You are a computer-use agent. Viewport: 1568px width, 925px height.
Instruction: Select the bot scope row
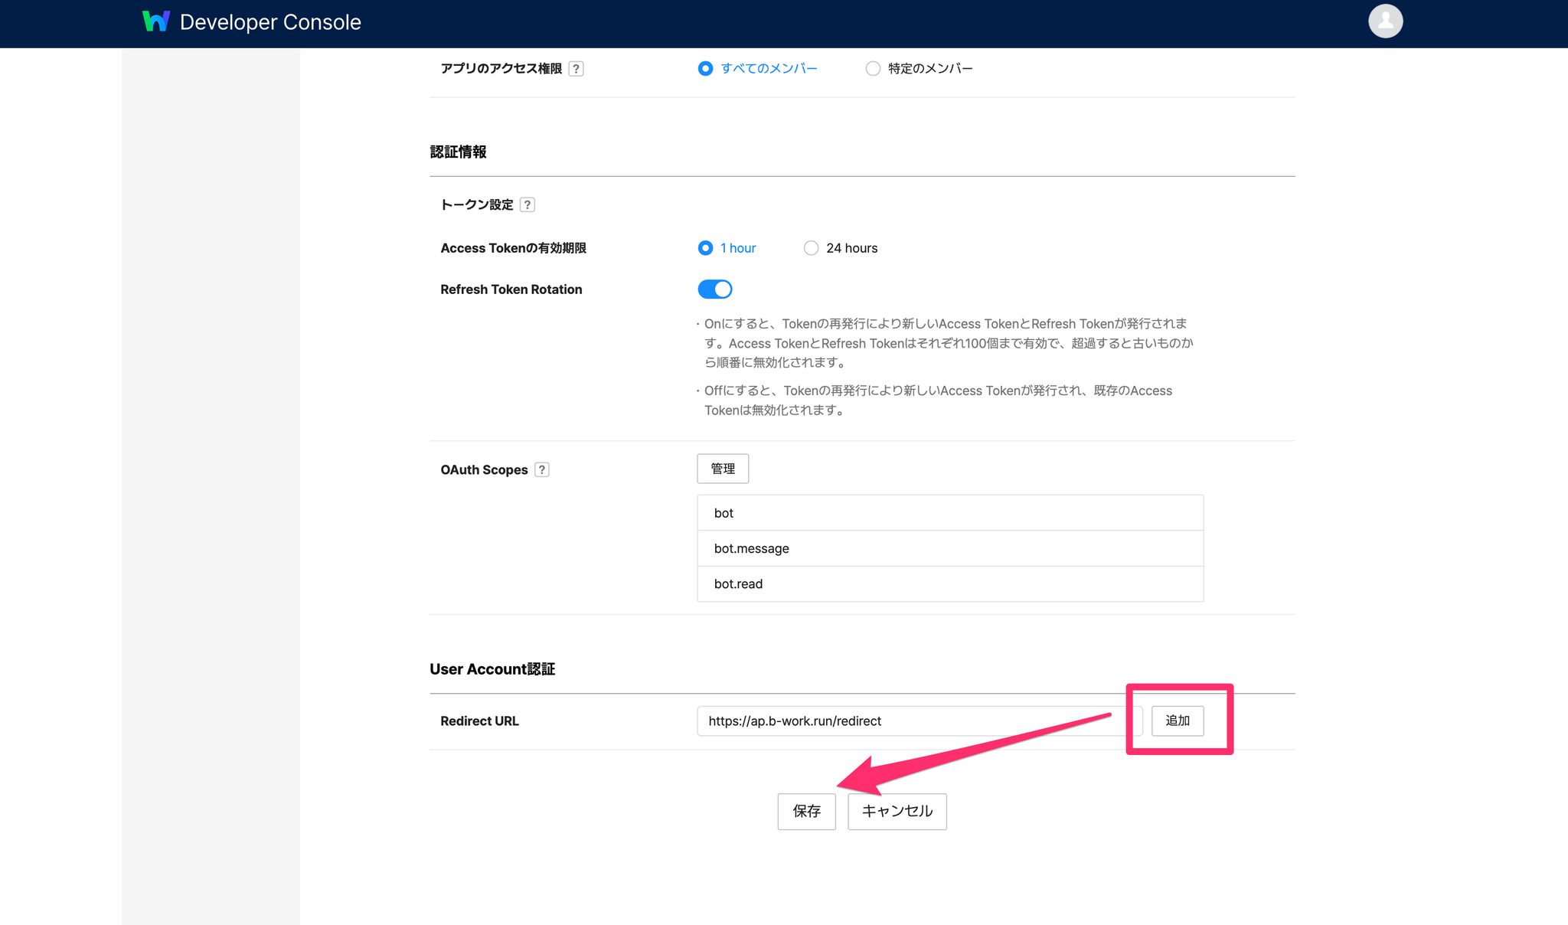[x=949, y=513]
